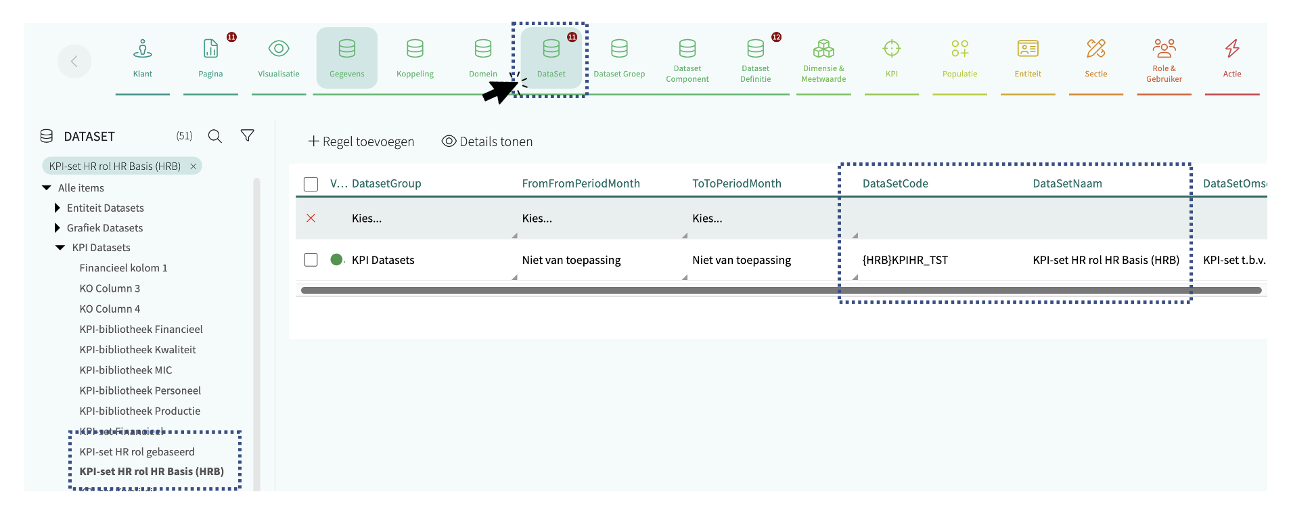Select the Visualisatie eye icon
This screenshot has width=1291, height=517.
tap(279, 49)
